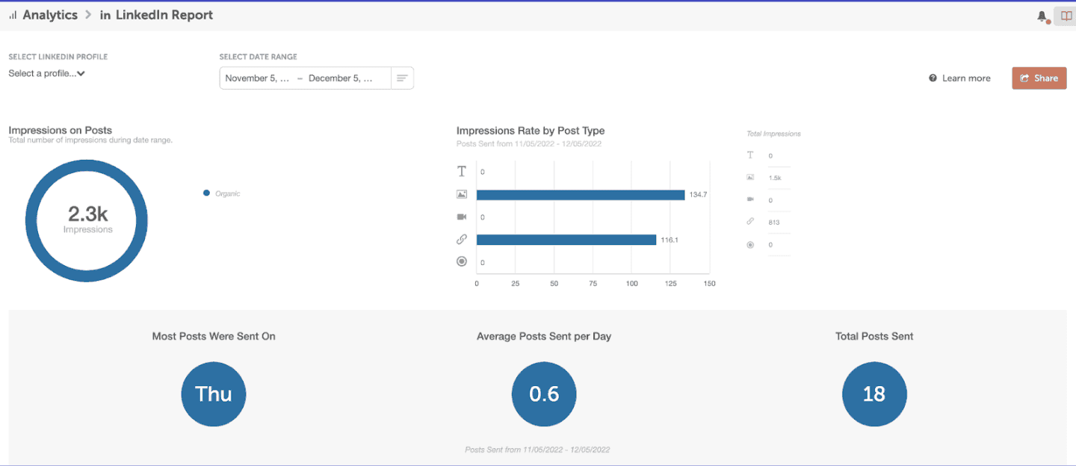The width and height of the screenshot is (1076, 466).
Task: Click the Image post type icon beside the bar chart
Action: click(462, 193)
